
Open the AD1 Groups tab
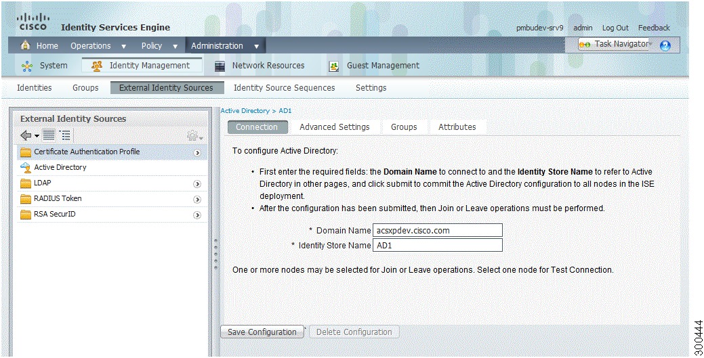tap(404, 127)
